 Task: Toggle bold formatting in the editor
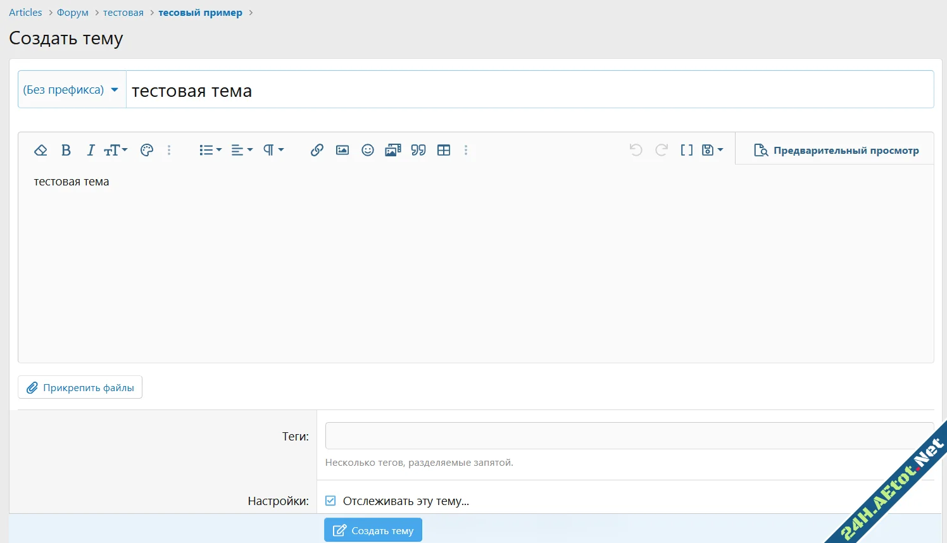pos(66,150)
